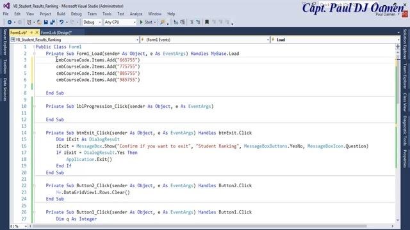Open the Server Explorer side tab
410x230 pixels.
tap(5, 42)
